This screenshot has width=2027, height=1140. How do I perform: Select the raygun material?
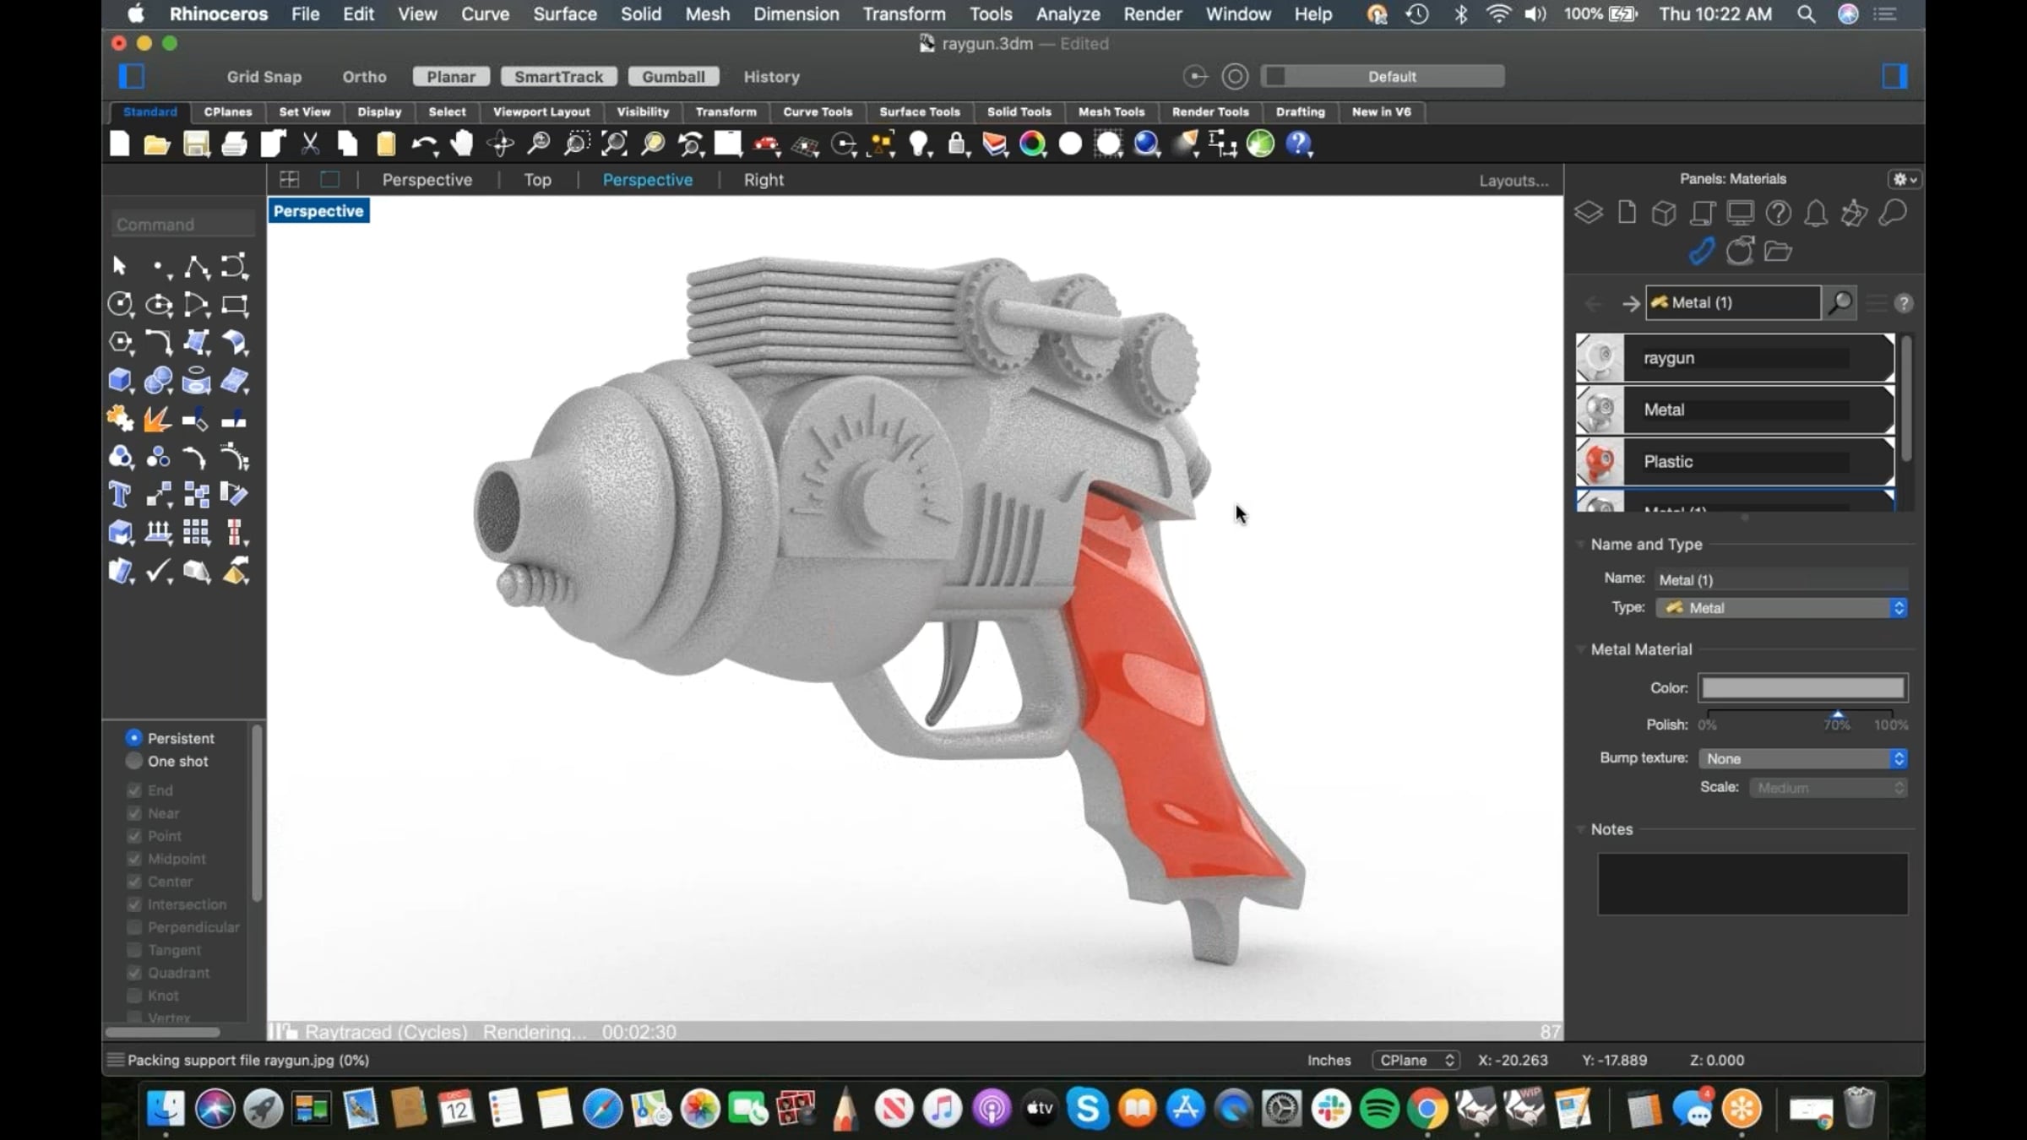(1735, 358)
